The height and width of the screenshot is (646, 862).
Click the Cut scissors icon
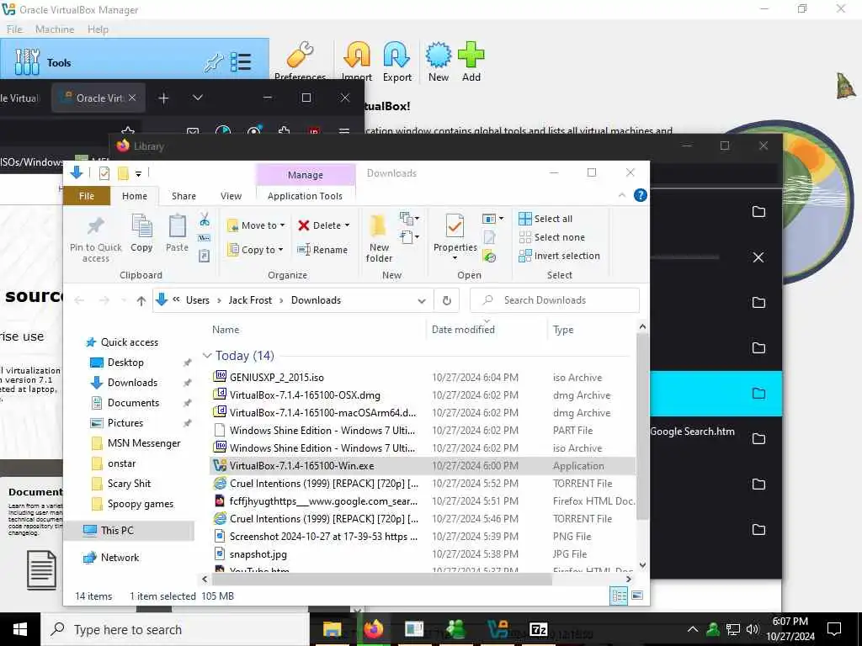click(x=205, y=220)
